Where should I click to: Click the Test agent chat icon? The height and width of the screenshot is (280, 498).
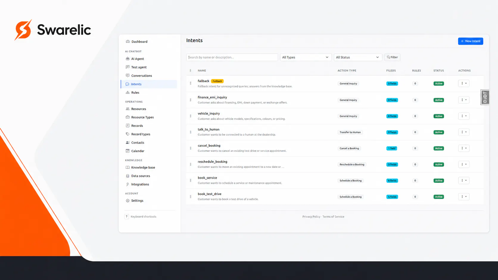(127, 67)
